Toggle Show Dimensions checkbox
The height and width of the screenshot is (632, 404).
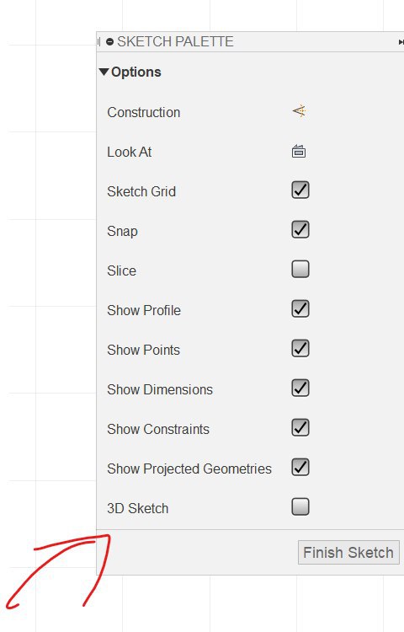point(300,388)
